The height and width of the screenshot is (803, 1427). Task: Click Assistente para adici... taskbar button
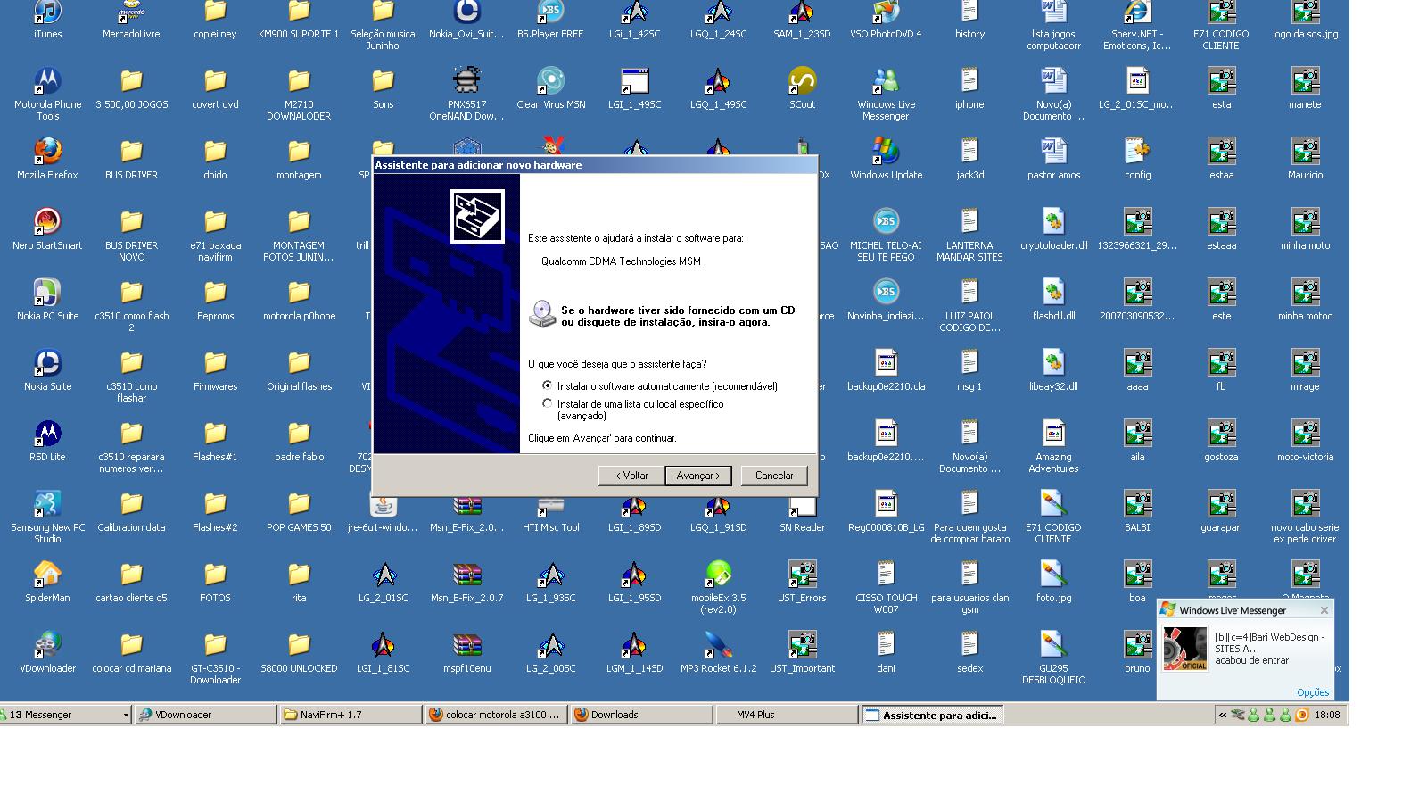(x=932, y=715)
